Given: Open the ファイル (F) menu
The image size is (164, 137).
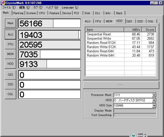Looking at the screenshot, I should pos(9,7).
